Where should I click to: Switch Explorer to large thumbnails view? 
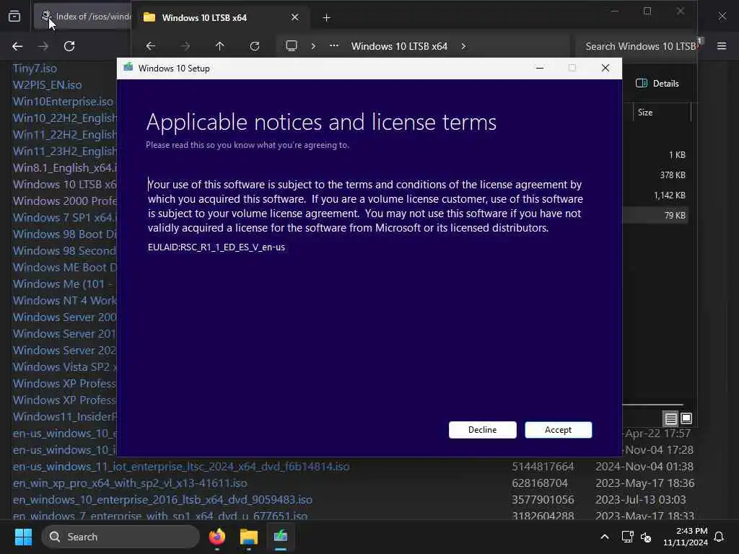(x=686, y=418)
